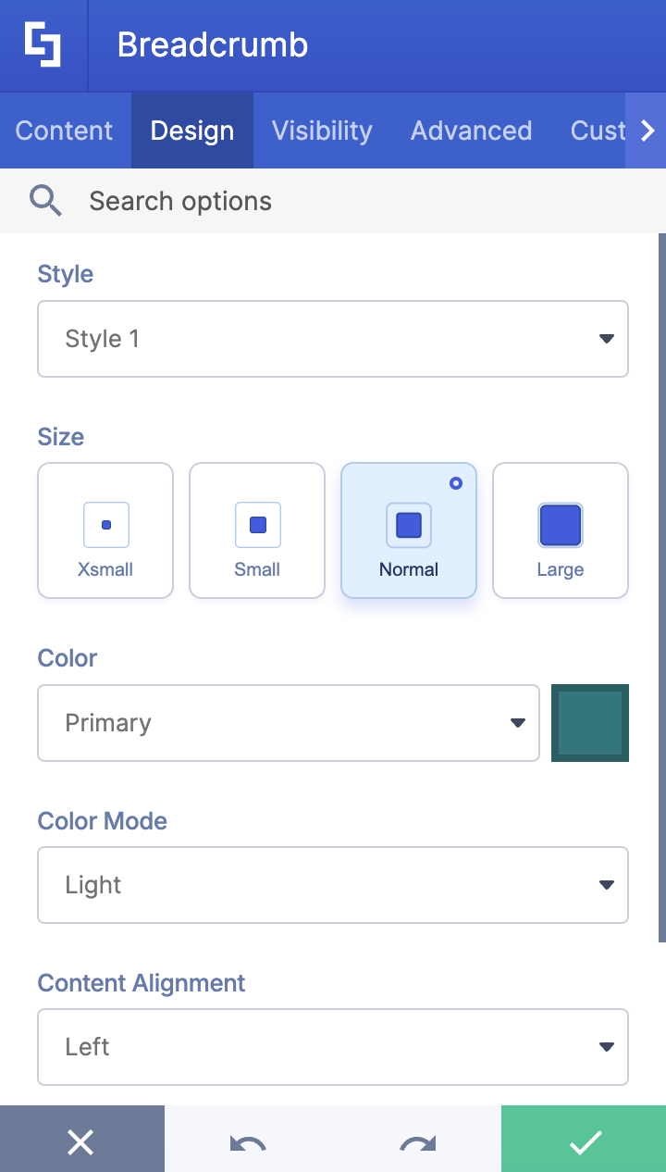Open the Advanced tab

(x=471, y=130)
